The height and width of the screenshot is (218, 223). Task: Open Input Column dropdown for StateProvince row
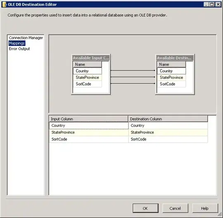tap(89, 133)
